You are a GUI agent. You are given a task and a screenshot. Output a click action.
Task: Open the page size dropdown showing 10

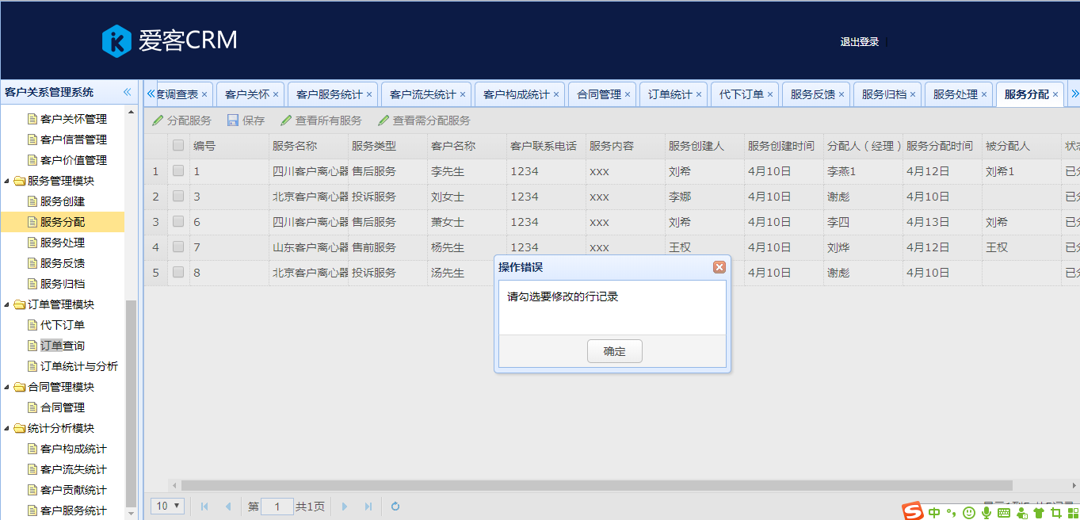[168, 506]
